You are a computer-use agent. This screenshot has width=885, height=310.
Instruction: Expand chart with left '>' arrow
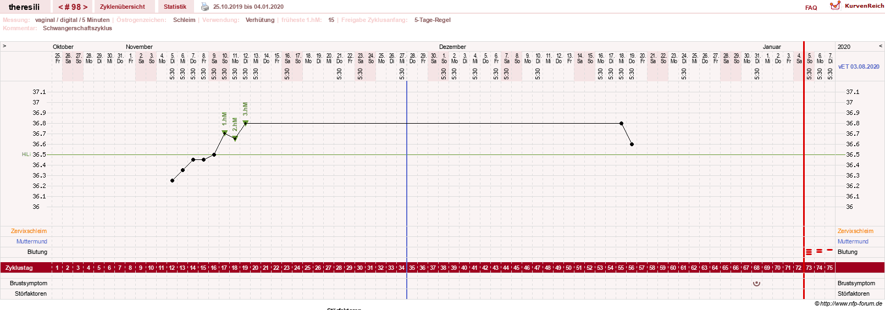point(4,46)
